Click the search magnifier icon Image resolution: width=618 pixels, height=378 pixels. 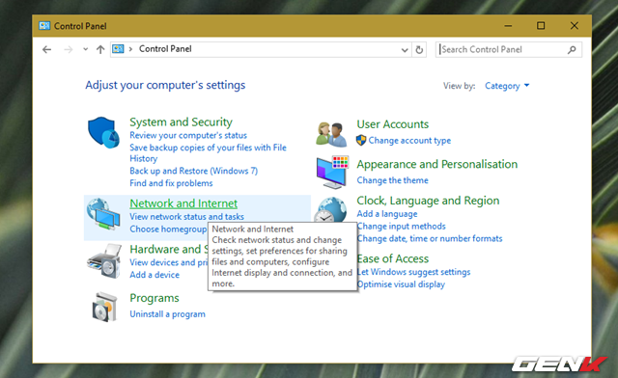(572, 49)
